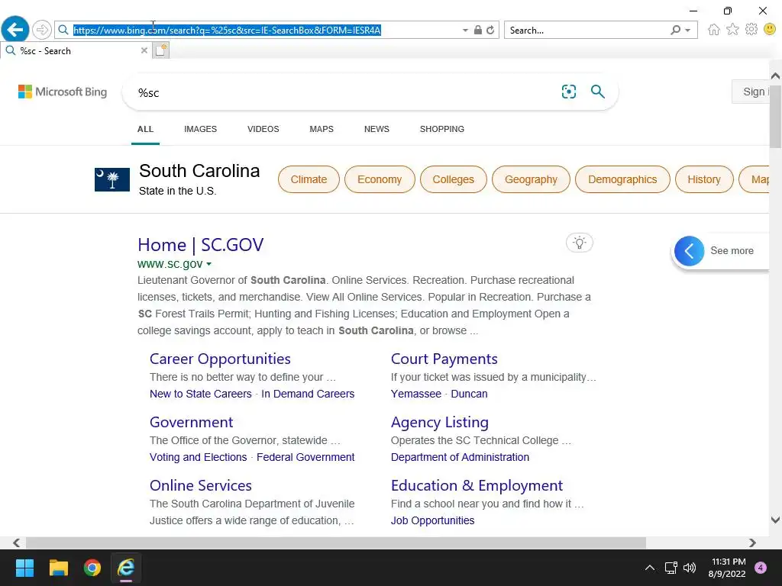Open the Federal Government link
This screenshot has height=586, width=782.
tap(305, 457)
